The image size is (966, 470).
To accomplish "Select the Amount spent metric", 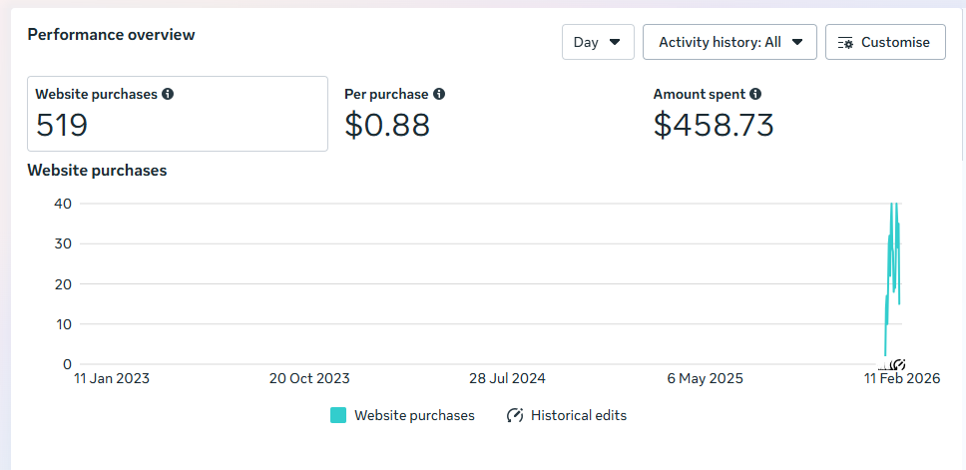I will pos(714,124).
